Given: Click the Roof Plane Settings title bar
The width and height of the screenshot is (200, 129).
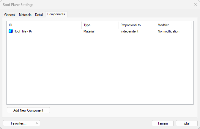Looking at the screenshot, I should click(x=89, y=5).
